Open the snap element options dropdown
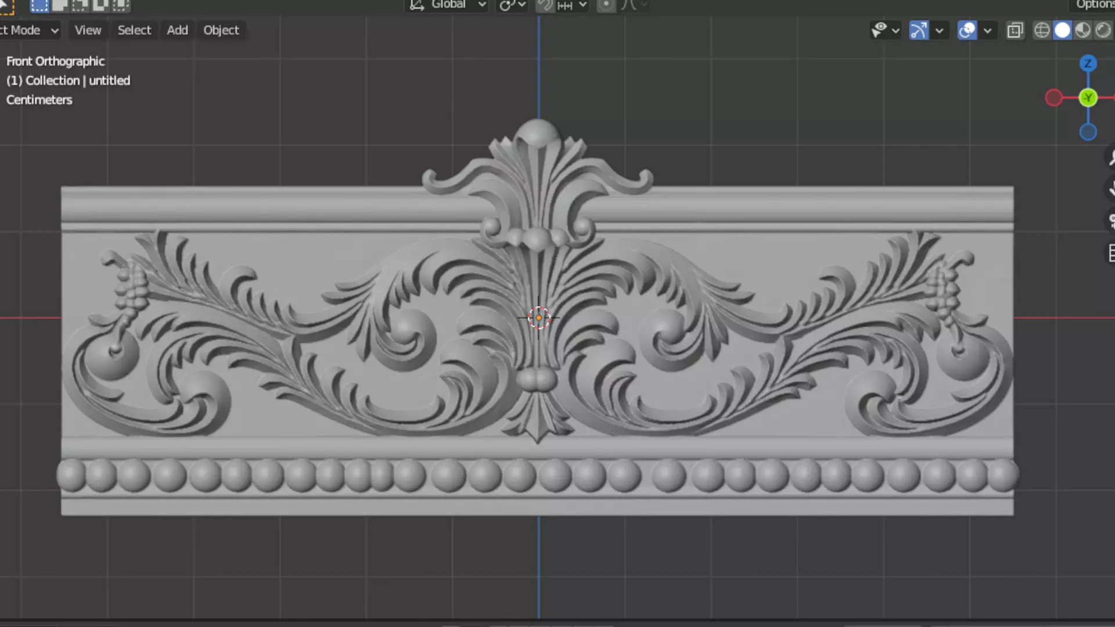1115x627 pixels. click(572, 5)
